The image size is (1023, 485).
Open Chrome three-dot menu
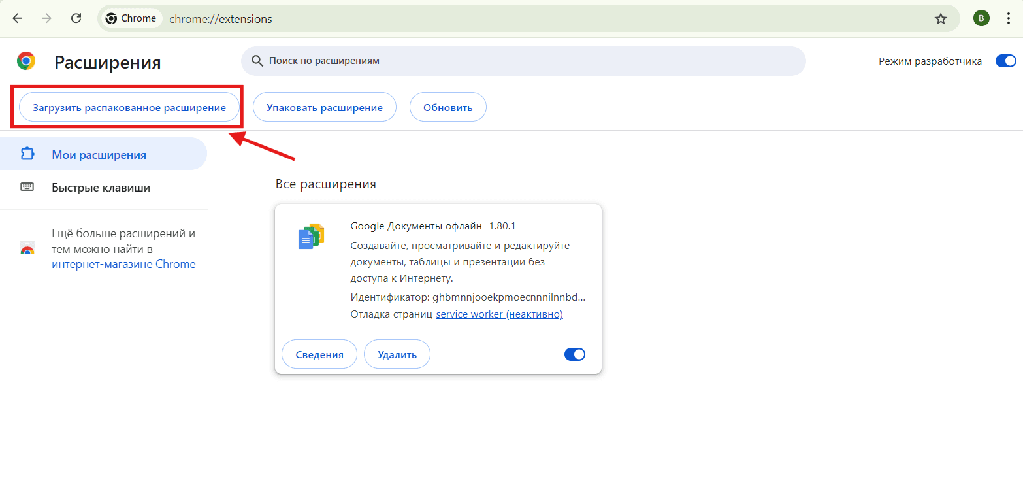click(1009, 18)
